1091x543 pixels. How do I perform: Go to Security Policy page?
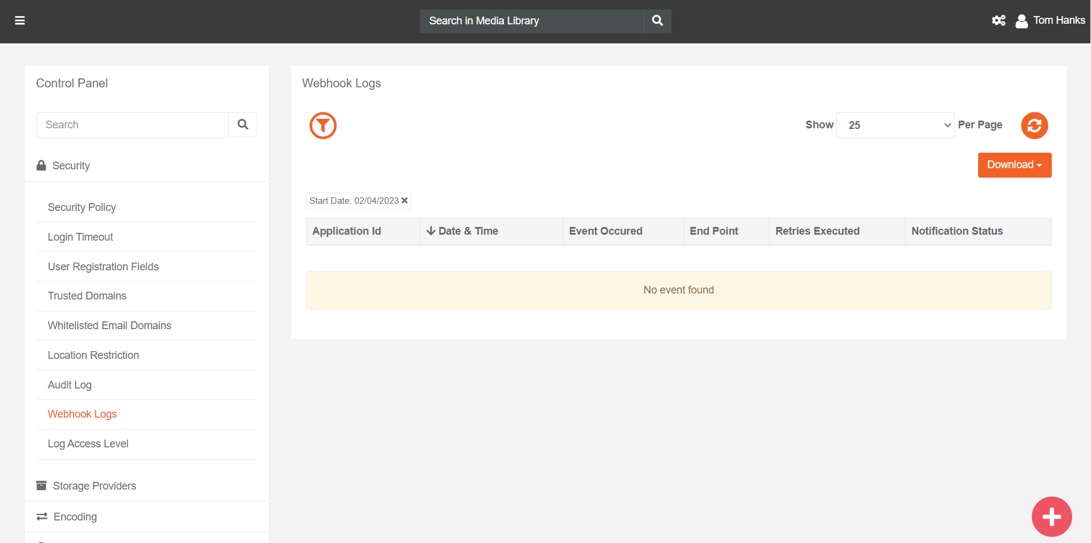click(x=81, y=207)
